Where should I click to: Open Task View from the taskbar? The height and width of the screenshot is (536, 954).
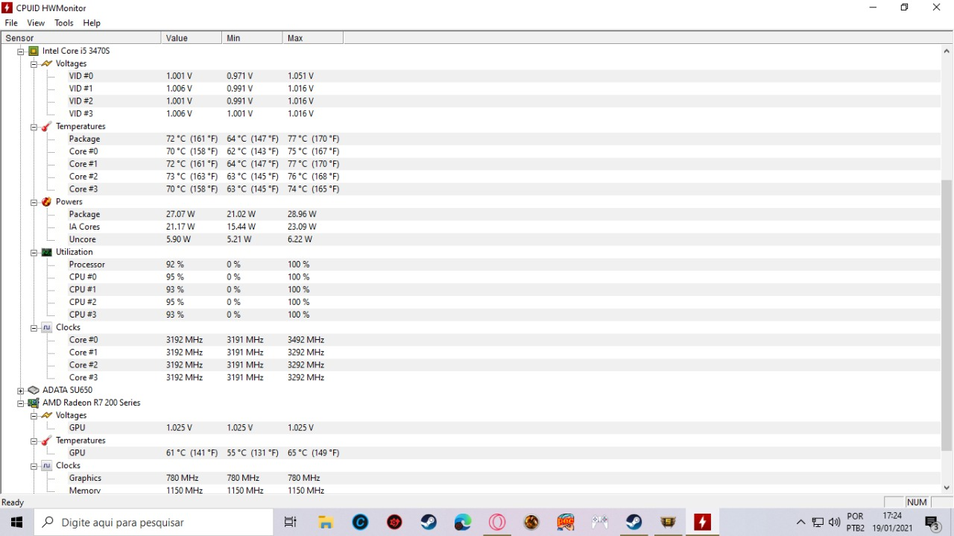tap(291, 523)
